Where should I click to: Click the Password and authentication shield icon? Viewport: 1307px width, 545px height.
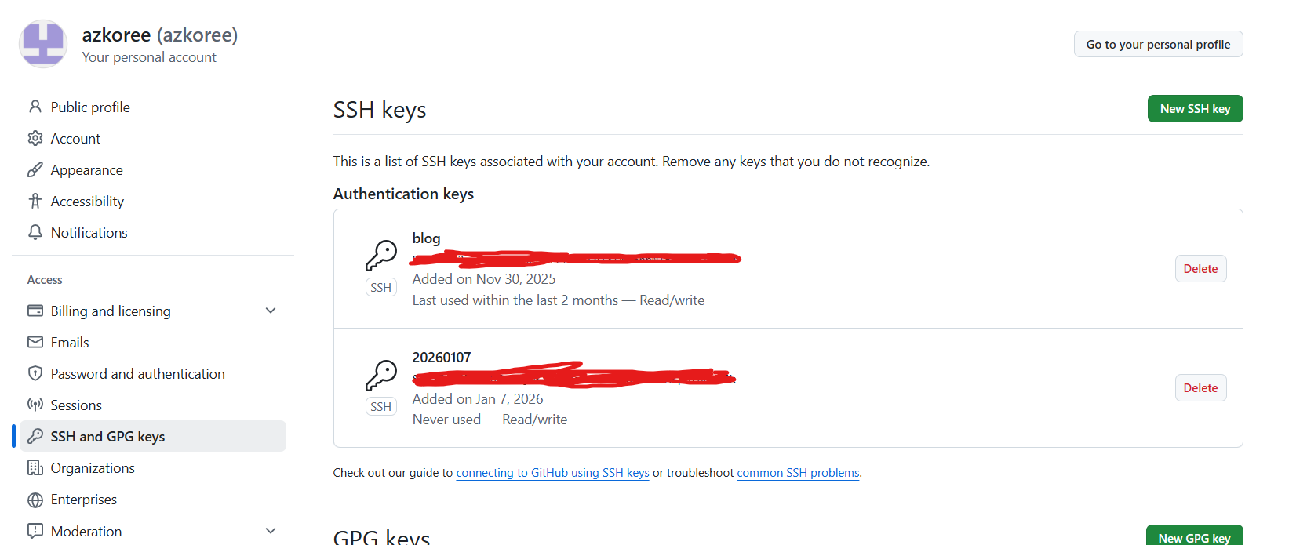pos(35,373)
